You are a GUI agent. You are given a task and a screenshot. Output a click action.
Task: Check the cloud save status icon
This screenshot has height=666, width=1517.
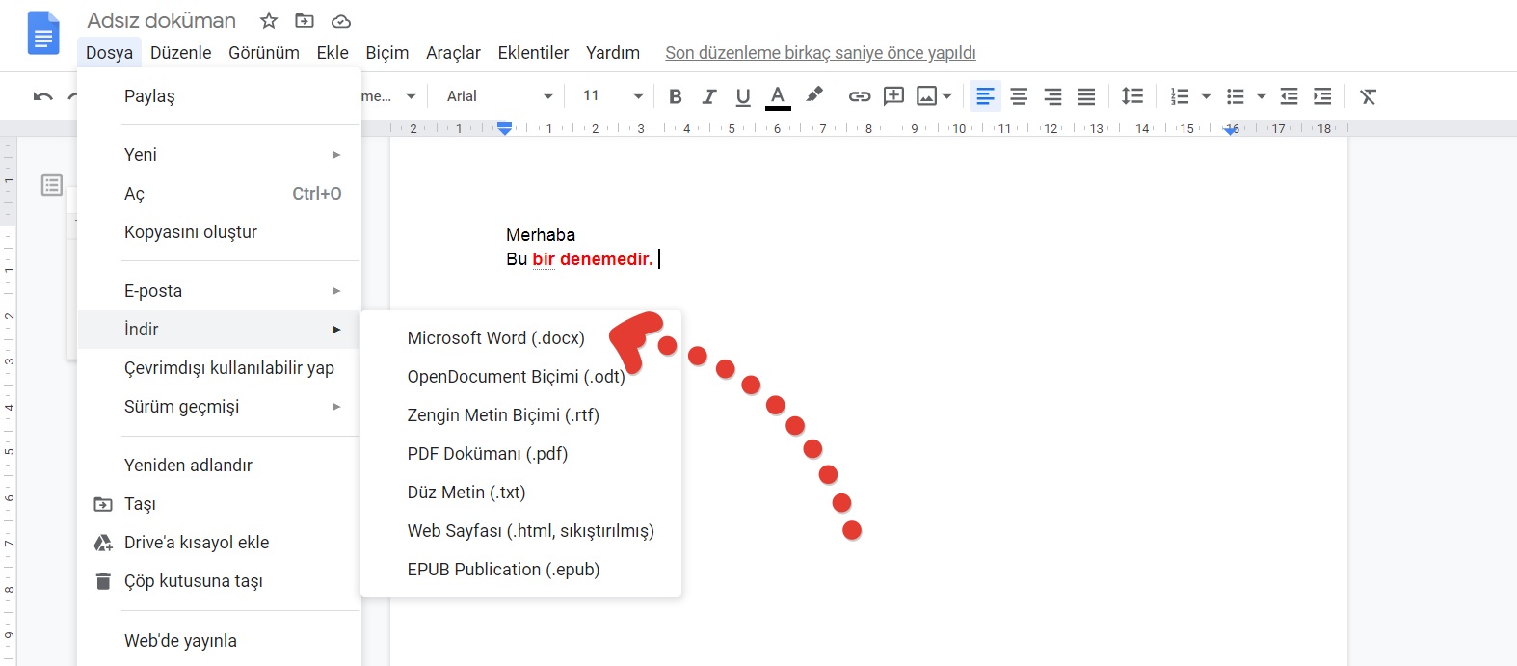coord(340,21)
